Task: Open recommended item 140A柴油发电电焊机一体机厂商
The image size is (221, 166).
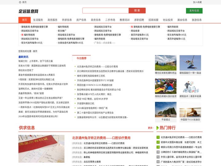Action: (x=92, y=108)
